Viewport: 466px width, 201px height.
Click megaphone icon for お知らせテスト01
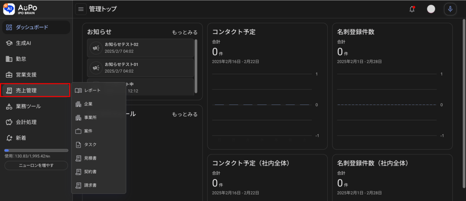[96, 68]
